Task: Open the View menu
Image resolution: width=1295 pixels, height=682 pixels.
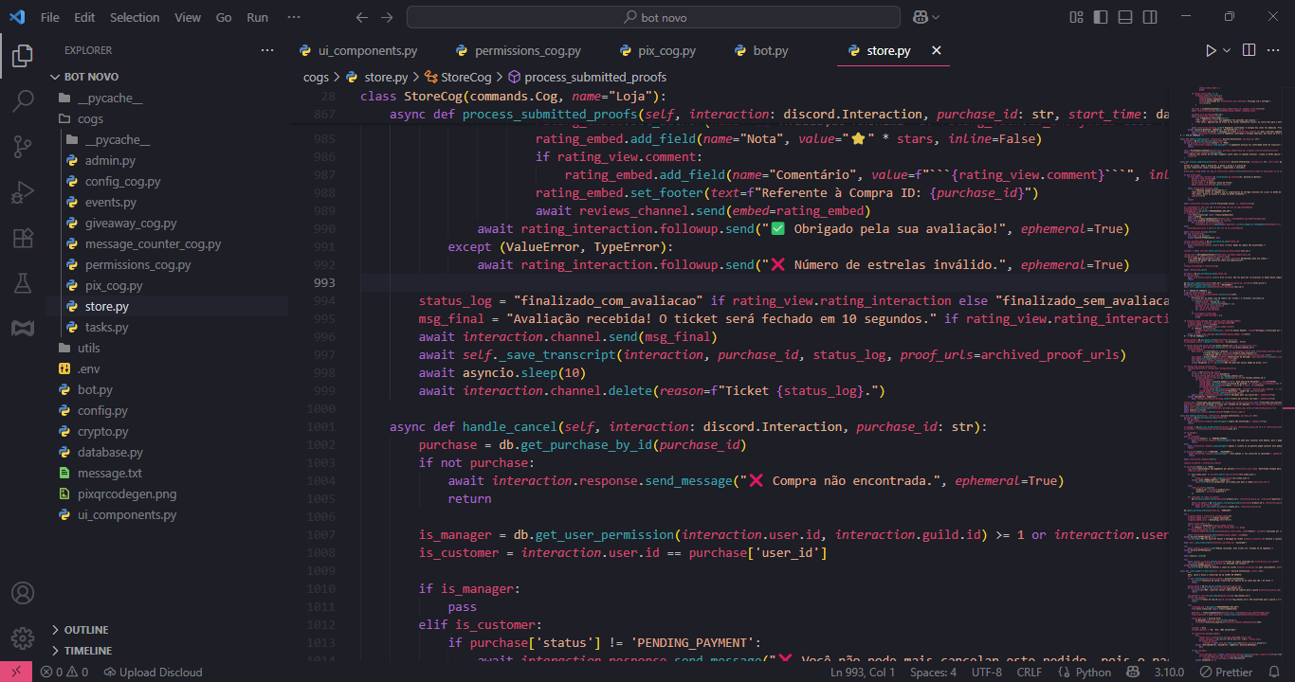Action: point(188,17)
